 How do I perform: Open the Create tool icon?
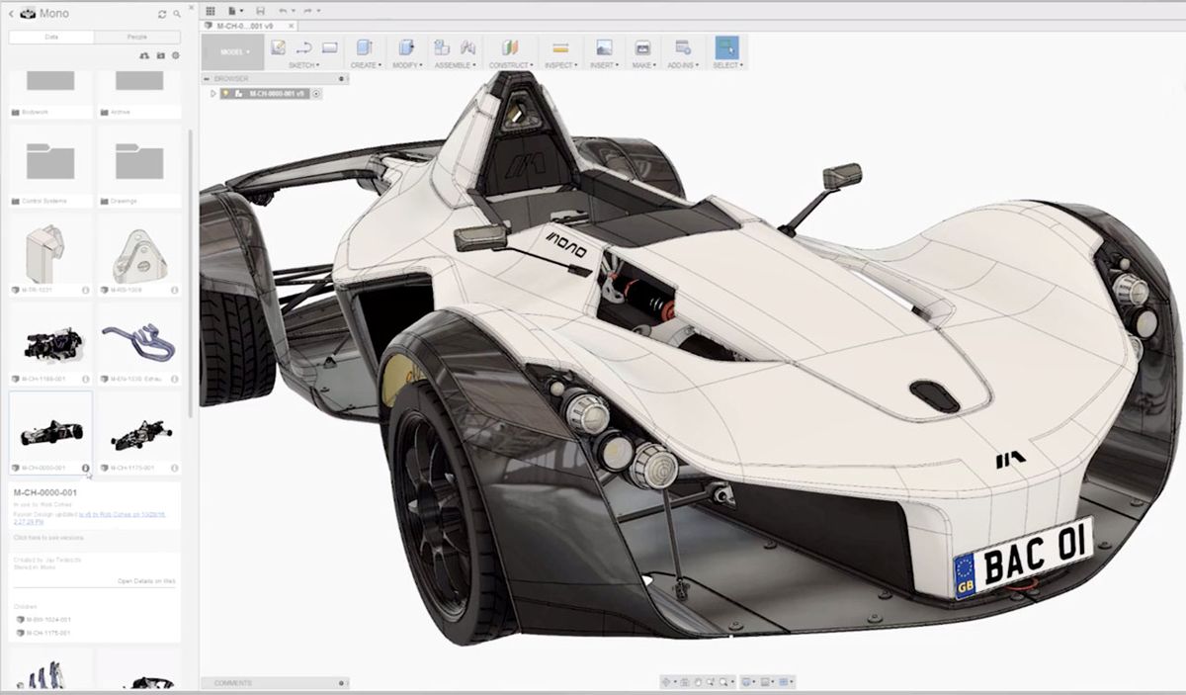363,46
